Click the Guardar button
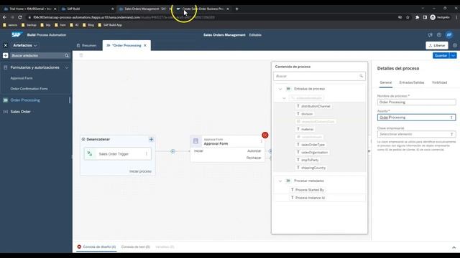This screenshot has width=460, height=258. 441,56
